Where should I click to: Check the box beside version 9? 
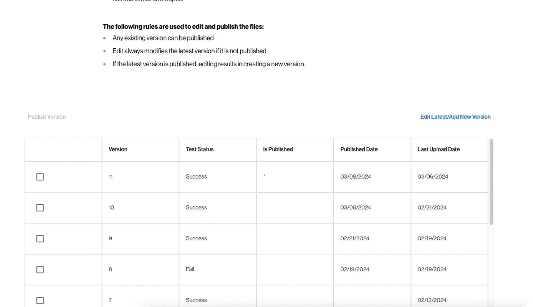point(40,239)
